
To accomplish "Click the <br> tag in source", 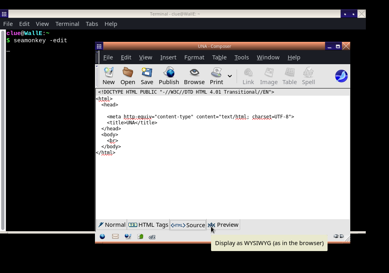I will click(113, 140).
